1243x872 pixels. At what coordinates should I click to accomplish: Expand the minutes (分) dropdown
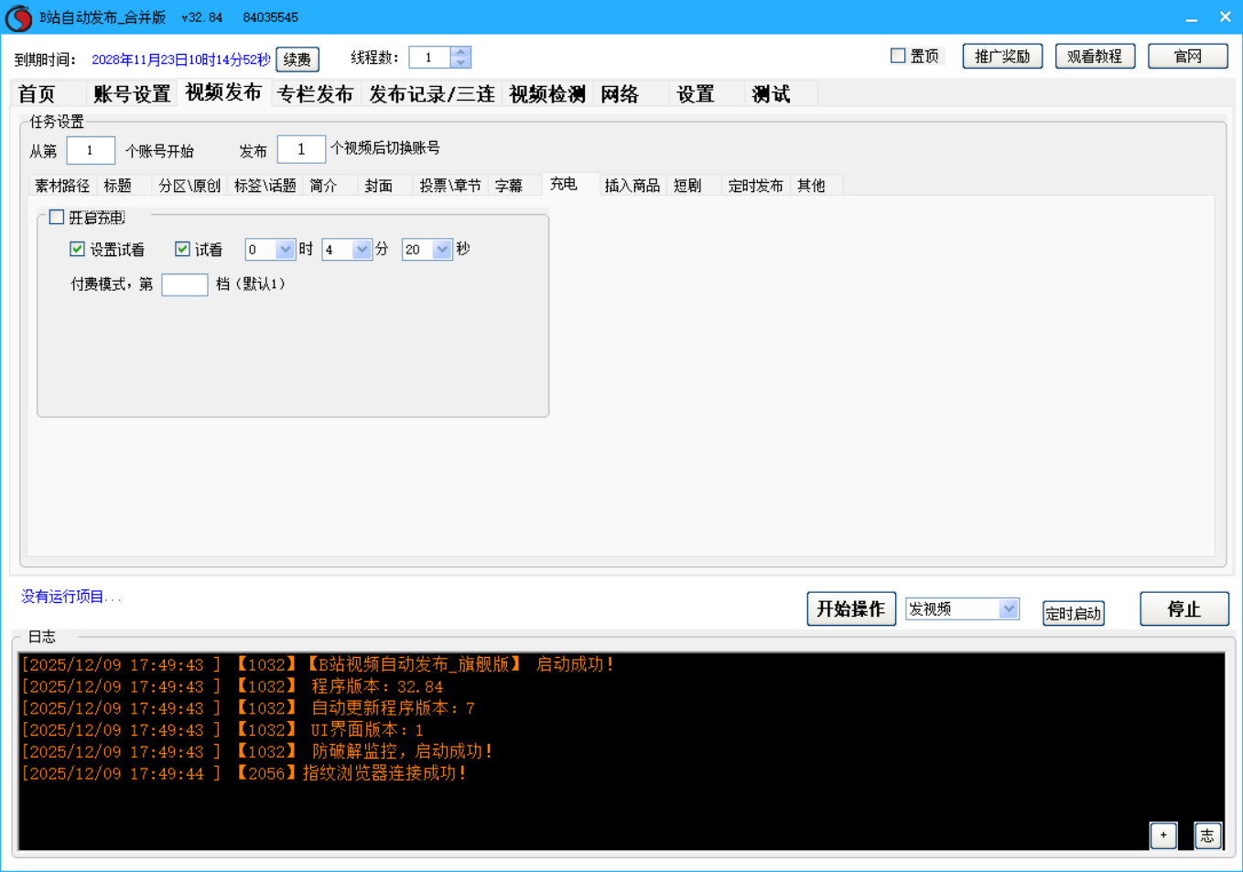click(362, 249)
